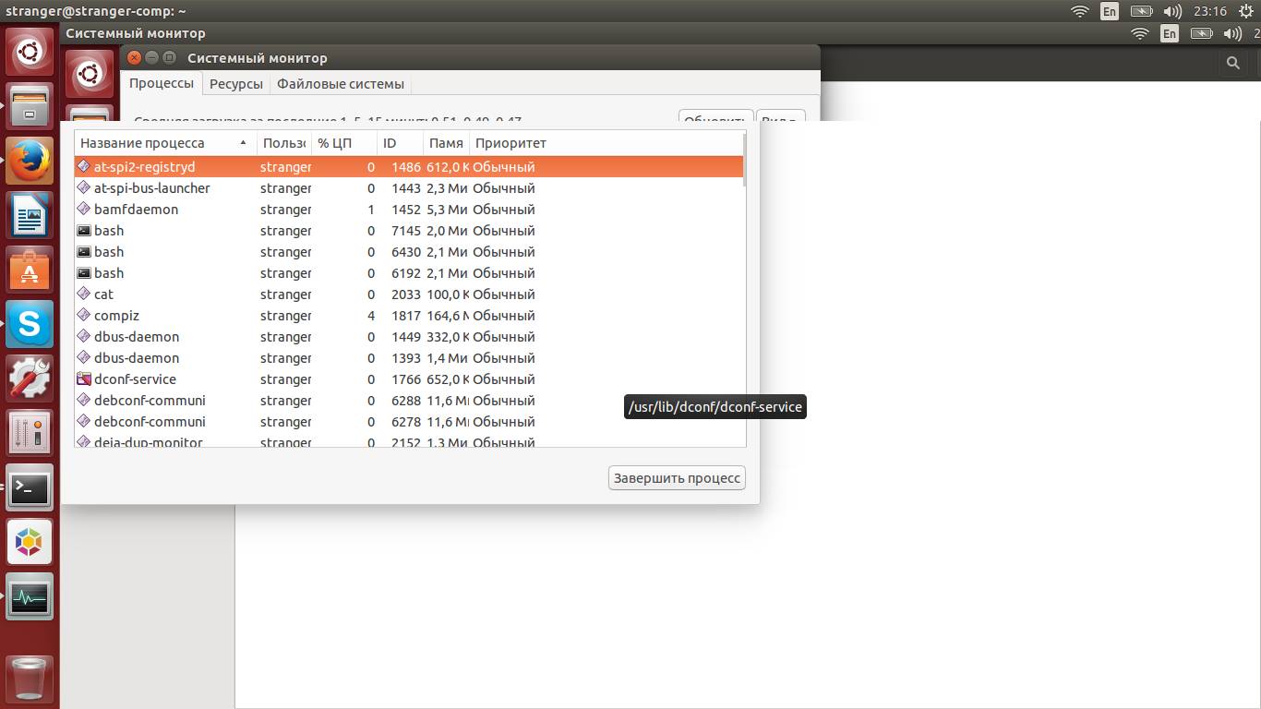The height and width of the screenshot is (709, 1261).
Task: Click the Ubuntu Dash home icon
Action: point(30,53)
